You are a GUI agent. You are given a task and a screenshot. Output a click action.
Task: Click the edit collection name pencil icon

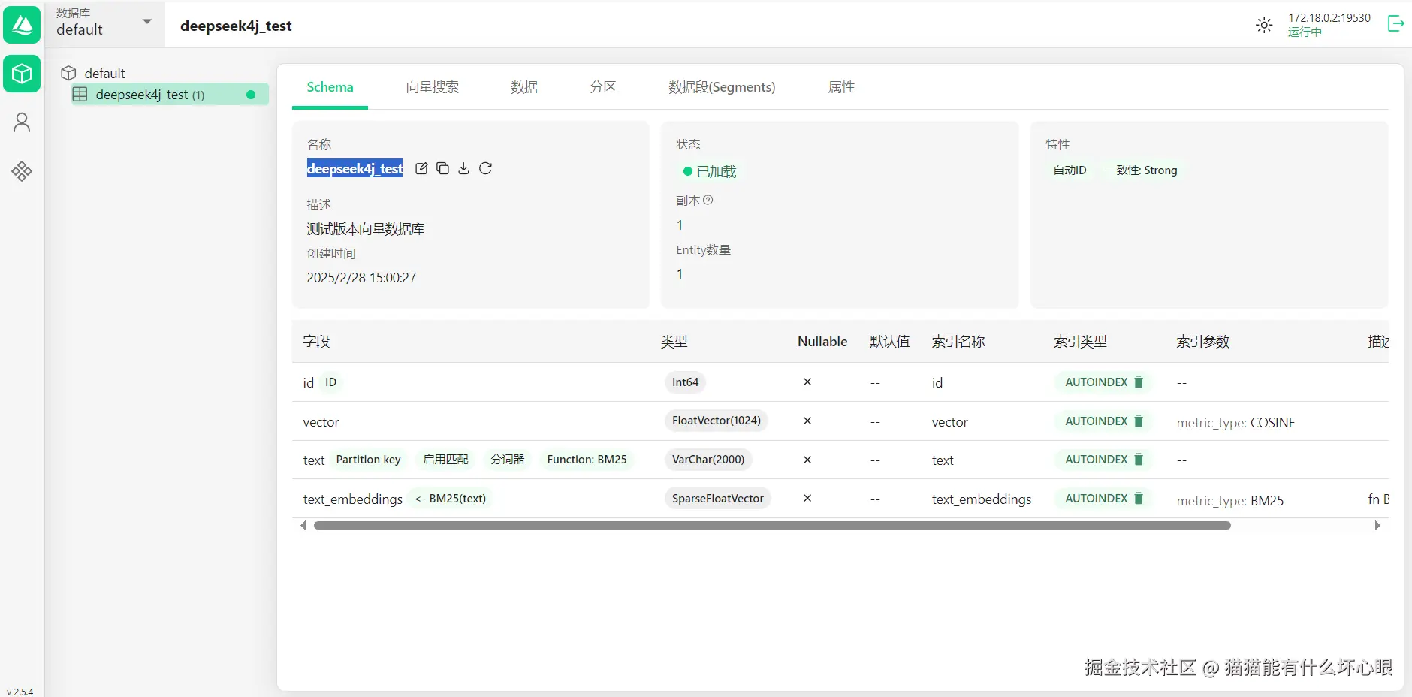coord(421,168)
